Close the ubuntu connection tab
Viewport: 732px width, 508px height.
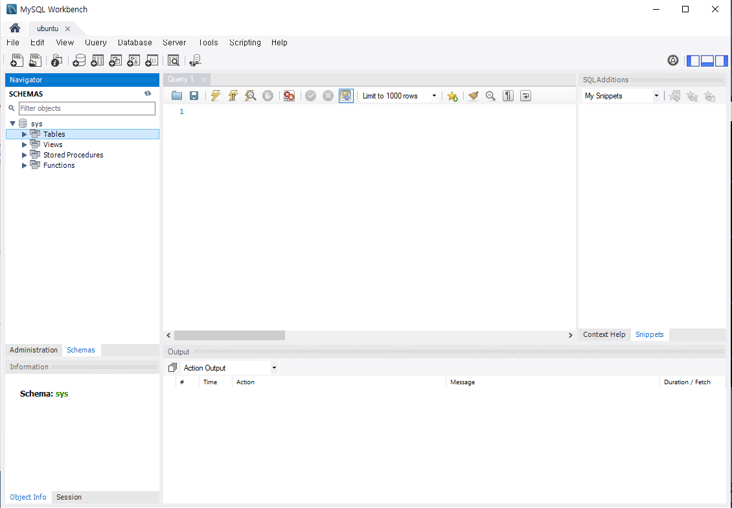(67, 29)
